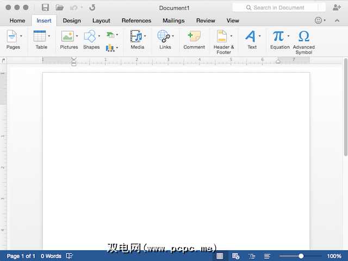Click the Redo arrow icon
Image resolution: width=348 pixels, height=261 pixels.
[92, 8]
